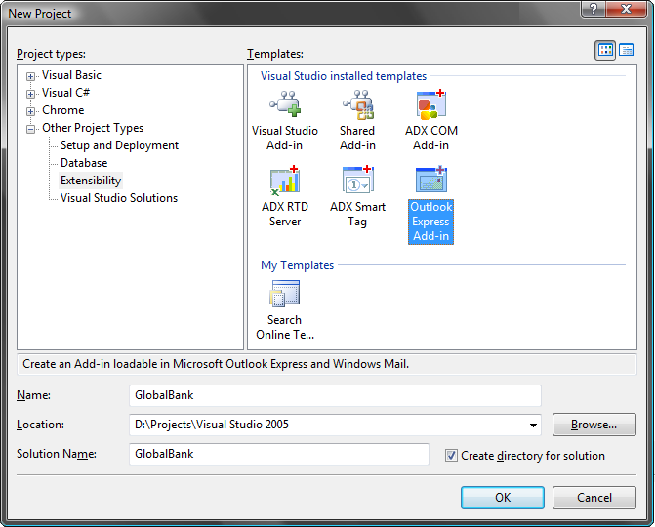
Task: Choose the ADX Smart Tag template icon
Action: point(358,180)
